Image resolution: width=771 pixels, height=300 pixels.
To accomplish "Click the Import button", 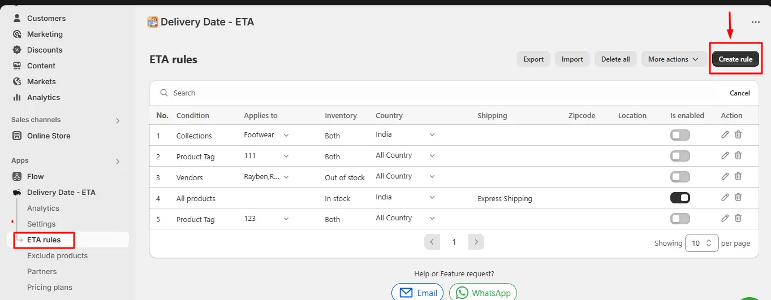I will coord(572,59).
